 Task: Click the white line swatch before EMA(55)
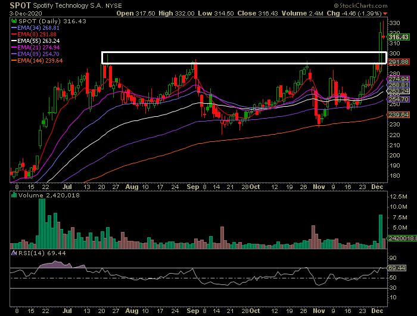click(x=14, y=41)
